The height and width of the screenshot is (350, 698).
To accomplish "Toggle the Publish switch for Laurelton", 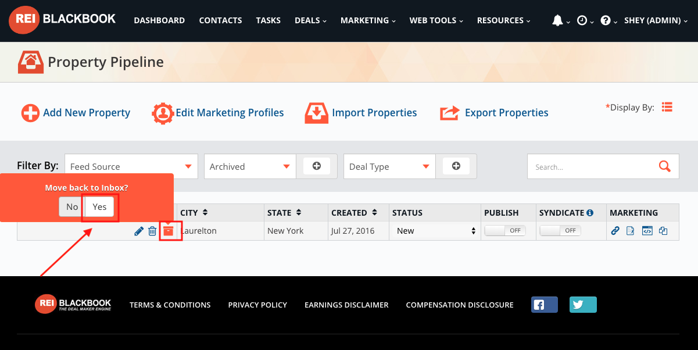I will pyautogui.click(x=505, y=231).
